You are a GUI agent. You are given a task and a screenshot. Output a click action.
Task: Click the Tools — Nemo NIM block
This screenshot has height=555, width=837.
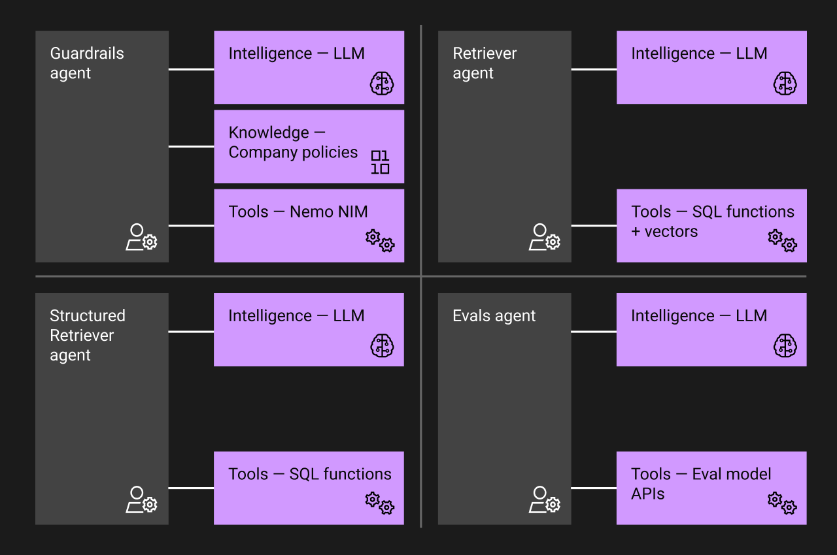point(309,225)
